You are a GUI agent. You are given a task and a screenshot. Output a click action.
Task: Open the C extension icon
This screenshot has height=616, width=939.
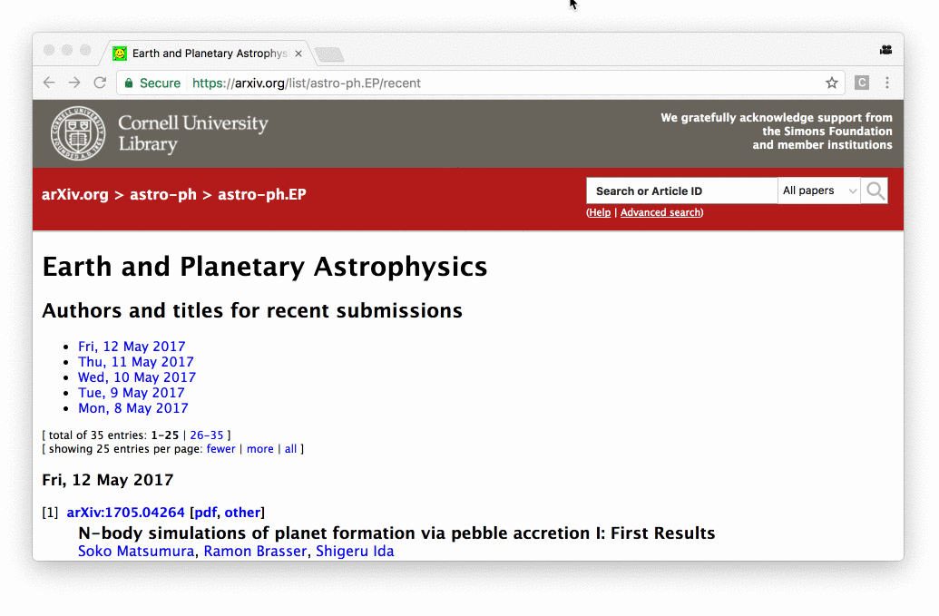click(862, 83)
